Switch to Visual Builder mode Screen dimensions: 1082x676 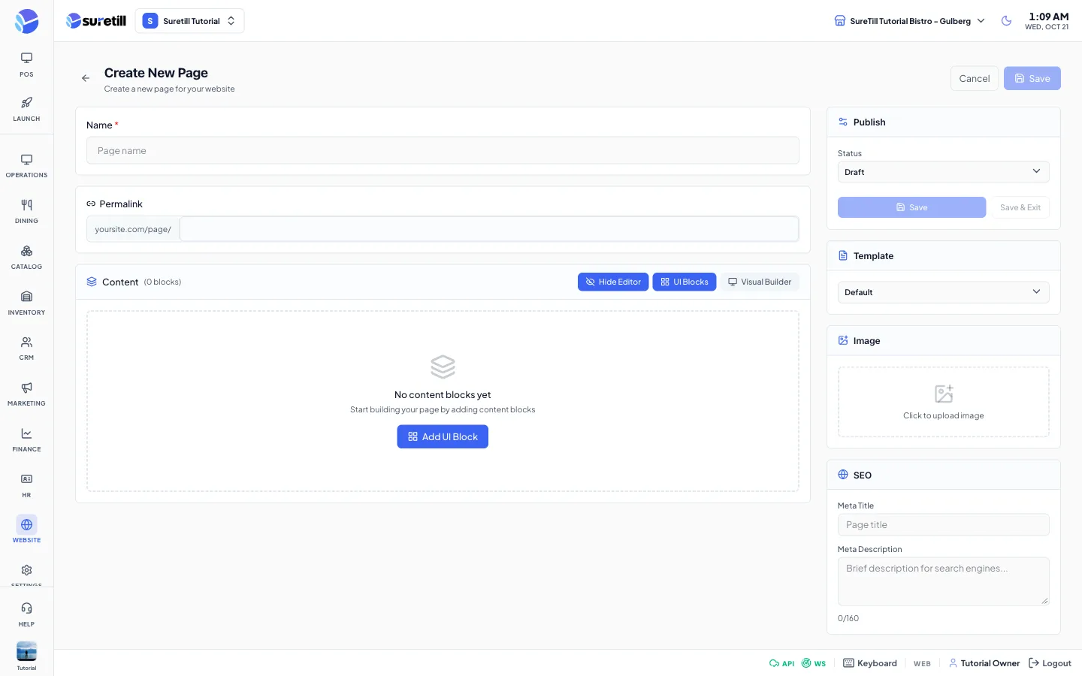click(760, 282)
